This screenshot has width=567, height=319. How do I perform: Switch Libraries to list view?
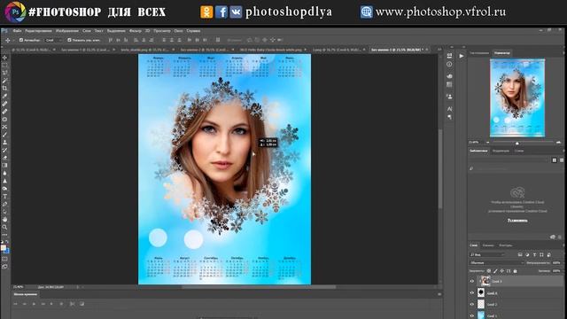tap(562, 159)
